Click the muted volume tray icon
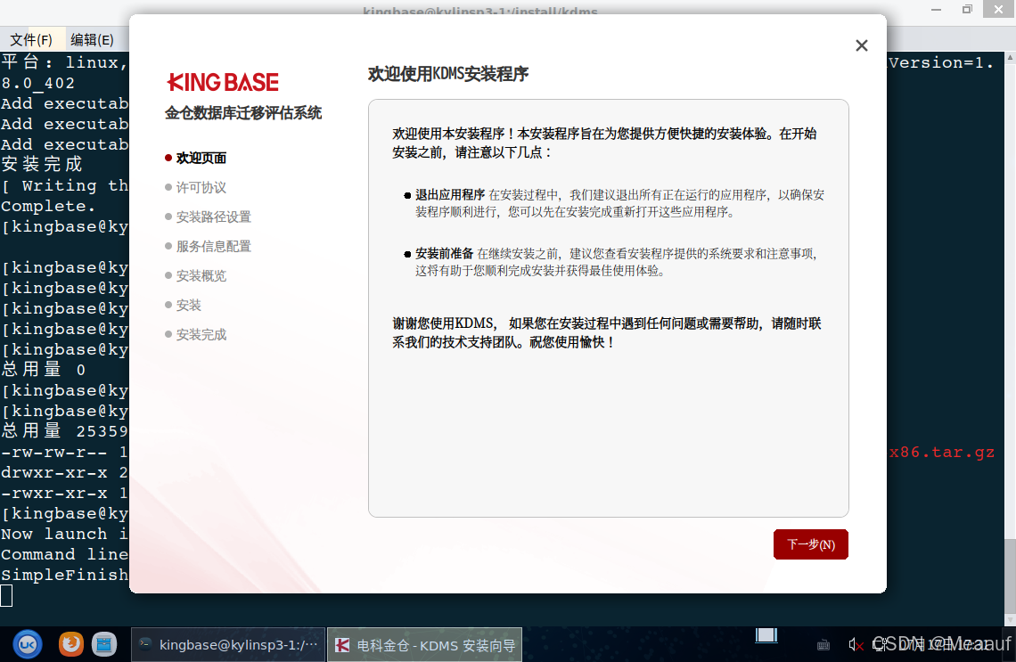The width and height of the screenshot is (1016, 662). [x=856, y=645]
